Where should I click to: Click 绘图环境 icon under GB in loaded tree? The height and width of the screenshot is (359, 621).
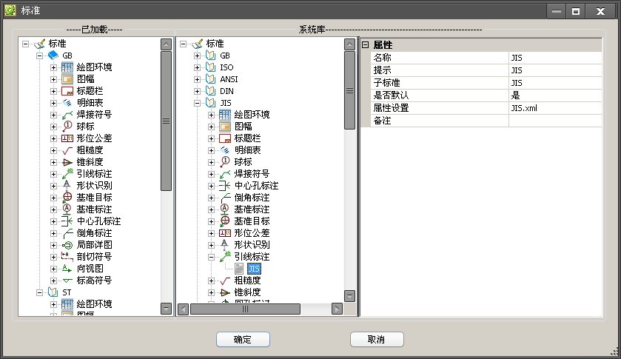[x=67, y=67]
